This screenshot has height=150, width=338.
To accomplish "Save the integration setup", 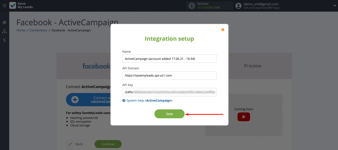I will coord(170,114).
